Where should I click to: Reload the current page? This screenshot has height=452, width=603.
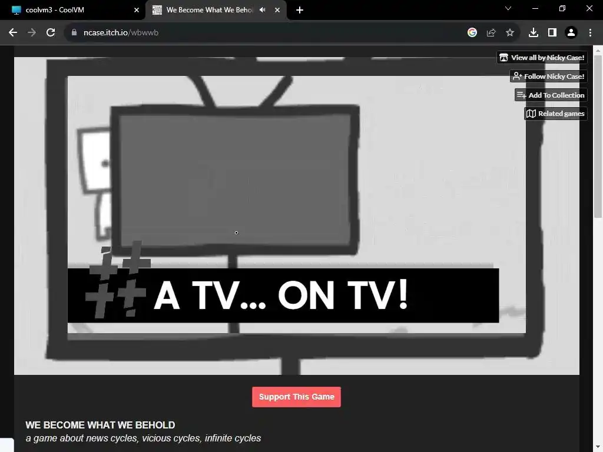tap(51, 33)
